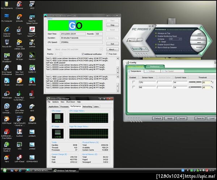Toggle the Tray Icon checkbox in ORTHOS
The image size is (217, 180).
(107, 54)
